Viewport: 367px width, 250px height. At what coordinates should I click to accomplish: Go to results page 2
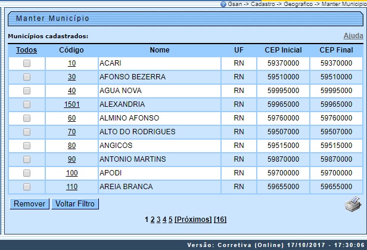(153, 220)
